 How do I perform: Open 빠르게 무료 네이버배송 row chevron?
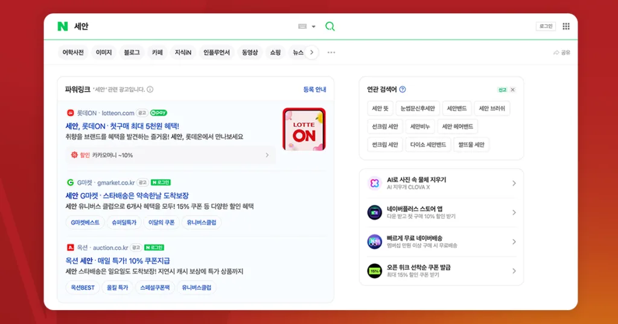pos(514,242)
